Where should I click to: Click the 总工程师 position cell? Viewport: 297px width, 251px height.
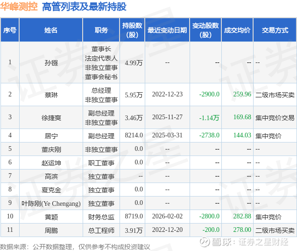pyautogui.click(x=101, y=231)
